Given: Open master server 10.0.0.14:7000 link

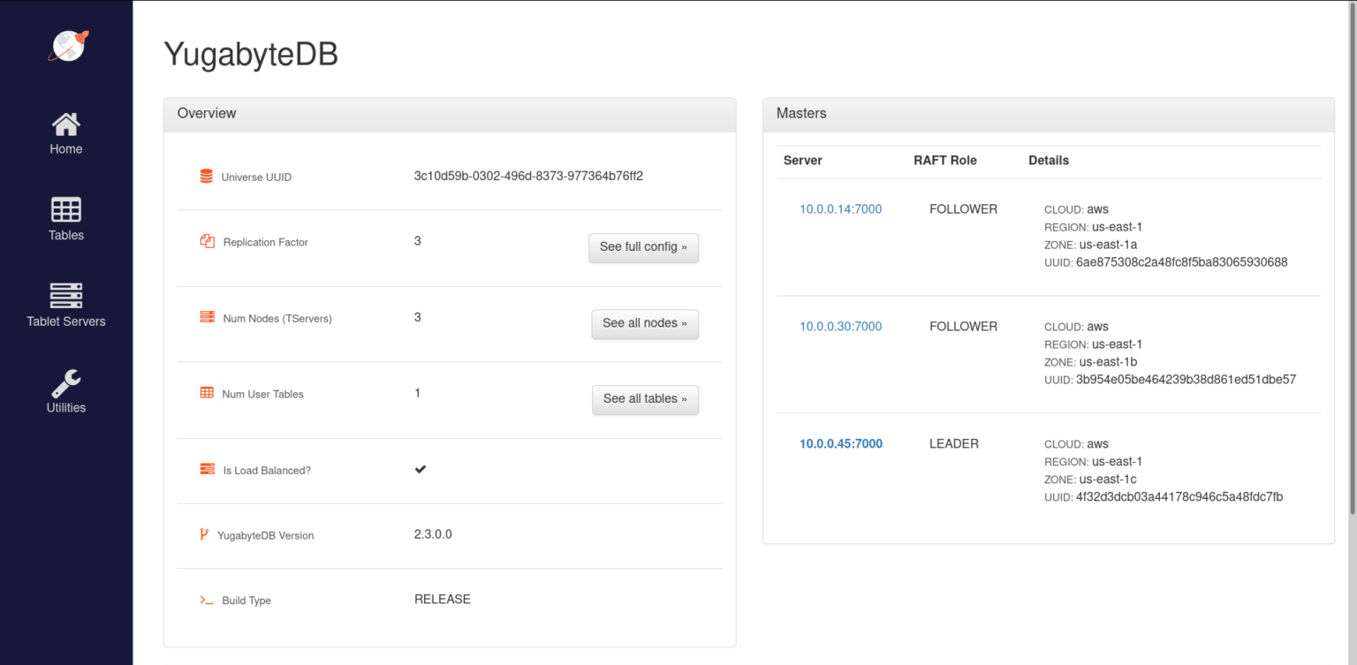Looking at the screenshot, I should tap(841, 209).
